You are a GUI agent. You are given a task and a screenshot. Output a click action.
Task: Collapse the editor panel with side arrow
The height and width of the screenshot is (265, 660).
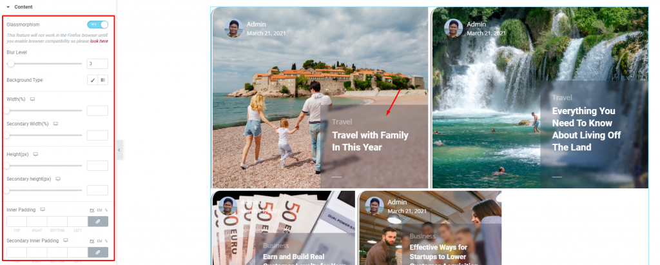coord(119,150)
